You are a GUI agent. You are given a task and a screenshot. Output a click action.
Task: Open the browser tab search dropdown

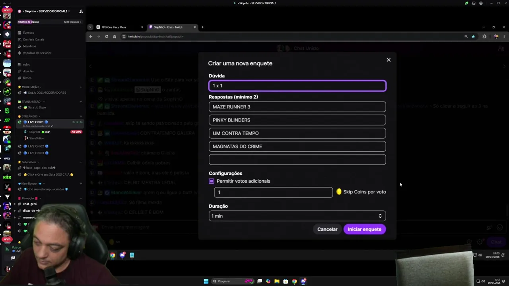(90, 27)
